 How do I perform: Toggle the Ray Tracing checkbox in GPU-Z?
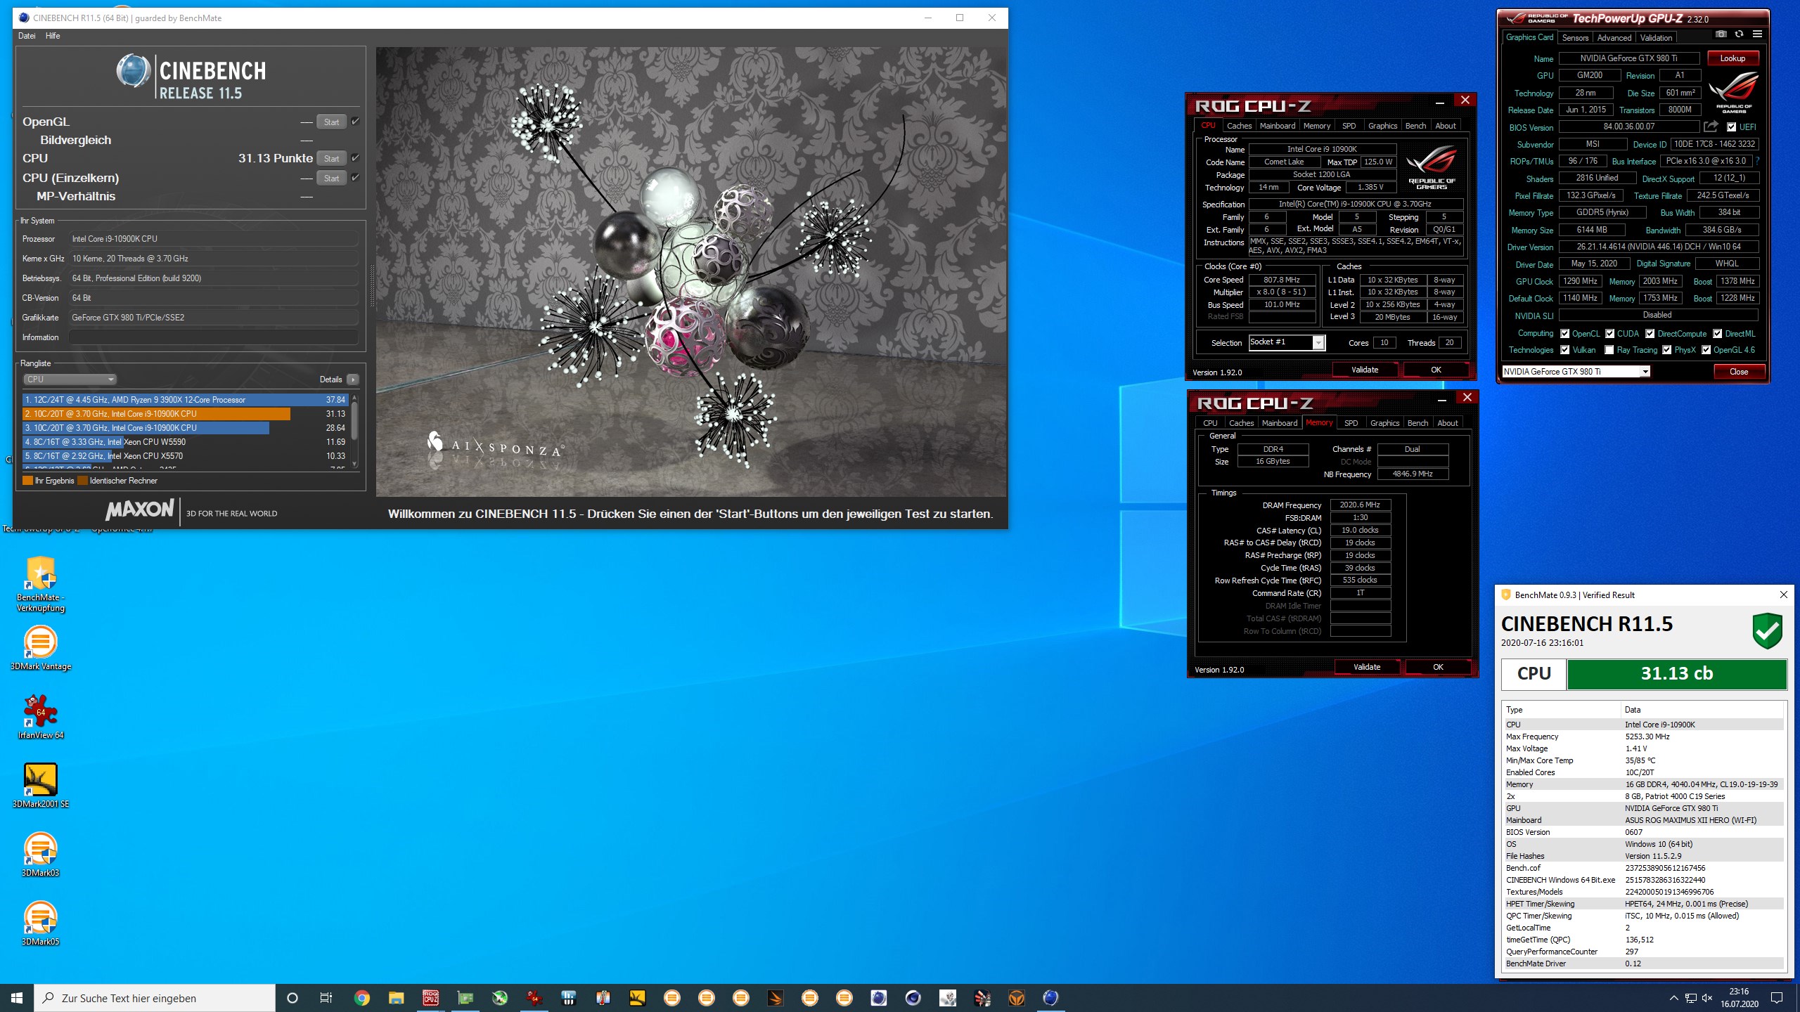coord(1609,349)
